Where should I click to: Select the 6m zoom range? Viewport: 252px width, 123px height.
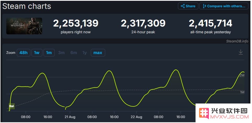coord(74,53)
